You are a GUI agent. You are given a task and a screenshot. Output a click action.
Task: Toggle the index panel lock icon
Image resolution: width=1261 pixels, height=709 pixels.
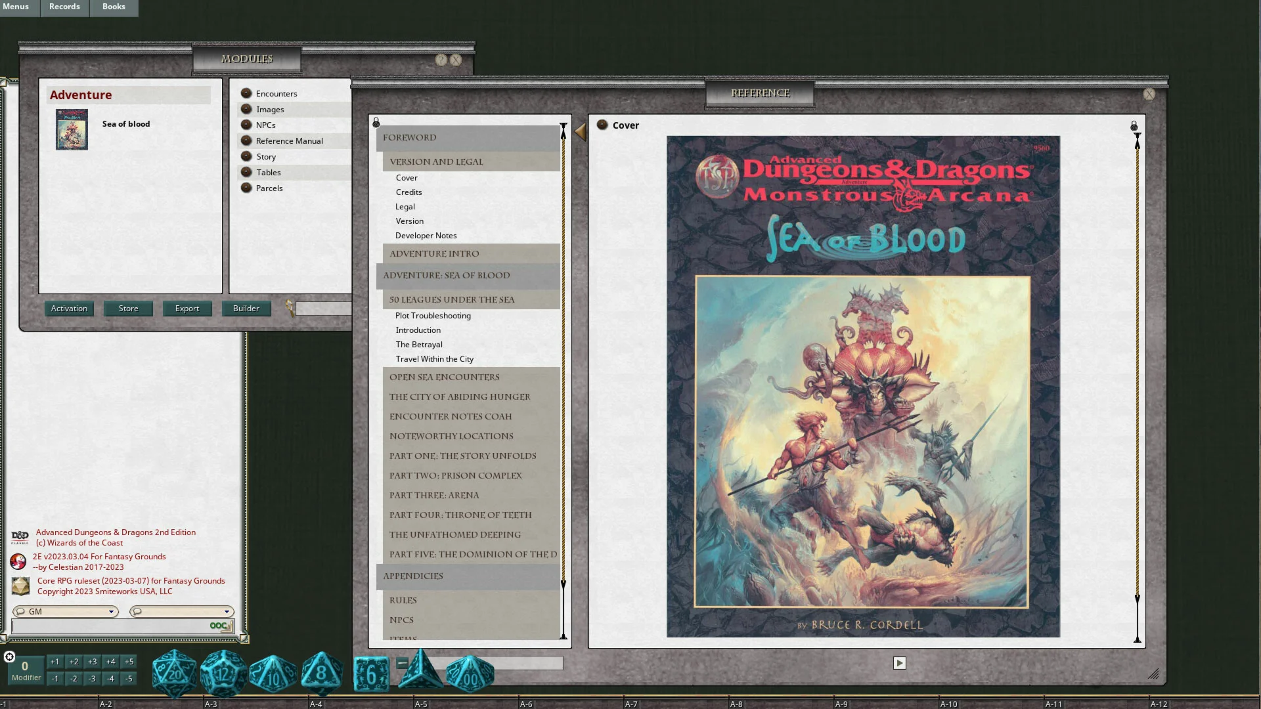376,123
